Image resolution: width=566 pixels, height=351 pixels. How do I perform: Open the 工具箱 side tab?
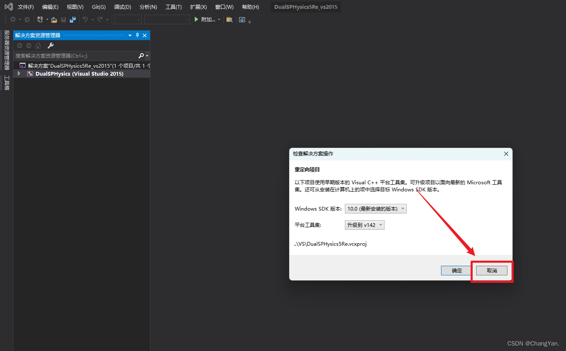(7, 83)
